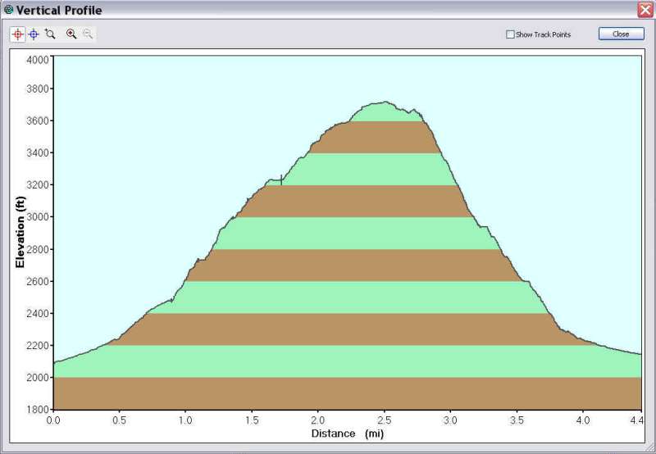Close the window with the red X

tap(645, 10)
